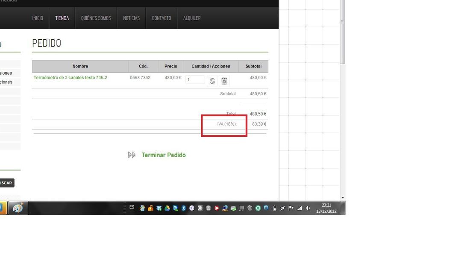
Task: Click the blue stacked-disks database tray icon
Action: [266, 208]
